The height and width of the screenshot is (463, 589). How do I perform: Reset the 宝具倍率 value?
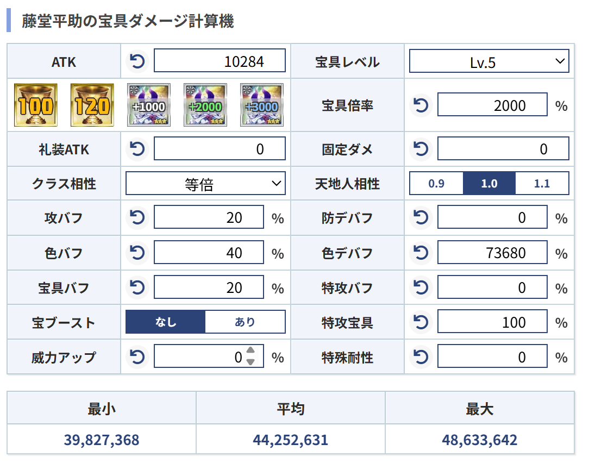[x=421, y=105]
